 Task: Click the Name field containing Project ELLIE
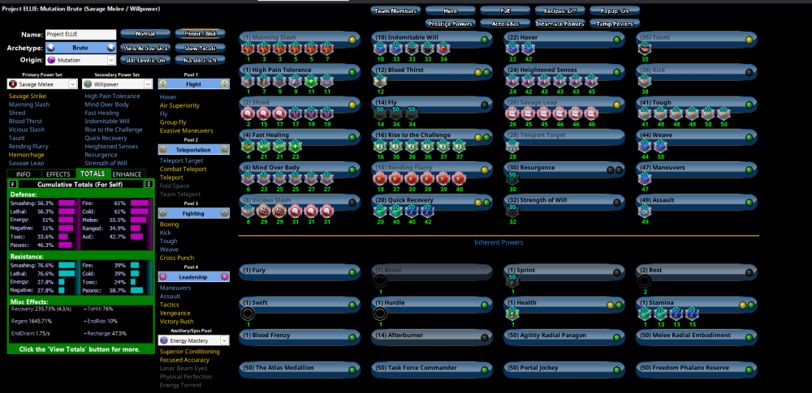(80, 34)
